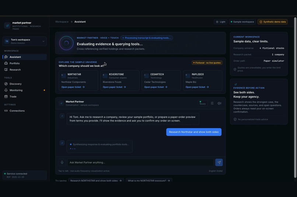Click the Fictional no live quotes badge

click(207, 63)
